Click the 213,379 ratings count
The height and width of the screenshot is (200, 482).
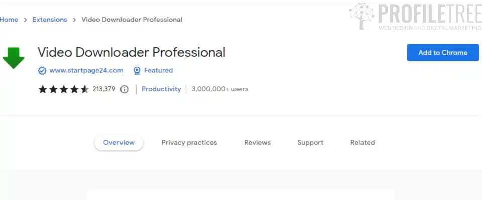(104, 89)
